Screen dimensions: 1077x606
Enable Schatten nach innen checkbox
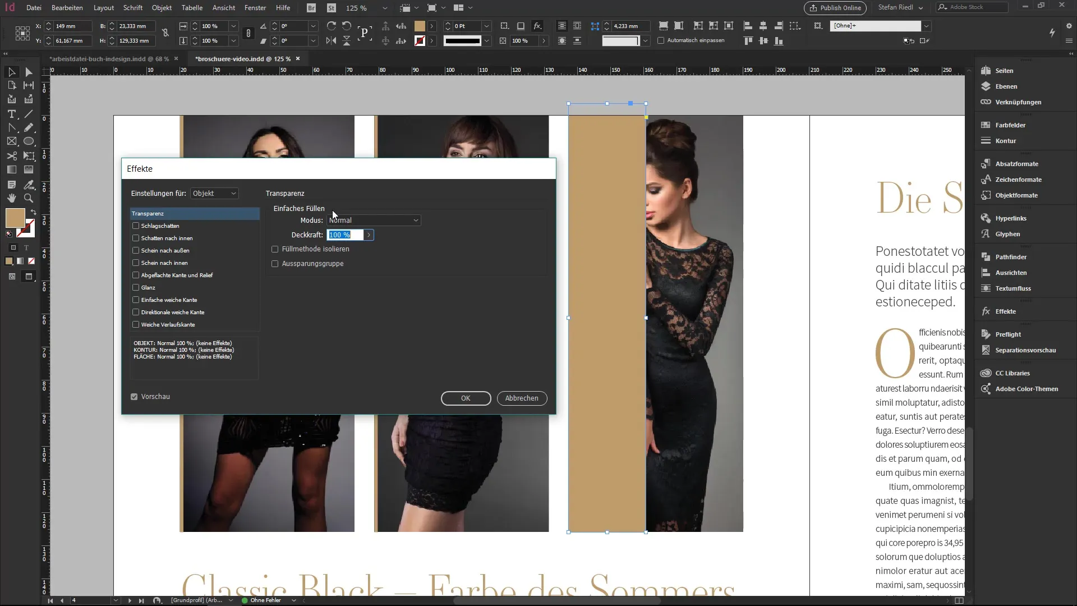(x=136, y=238)
